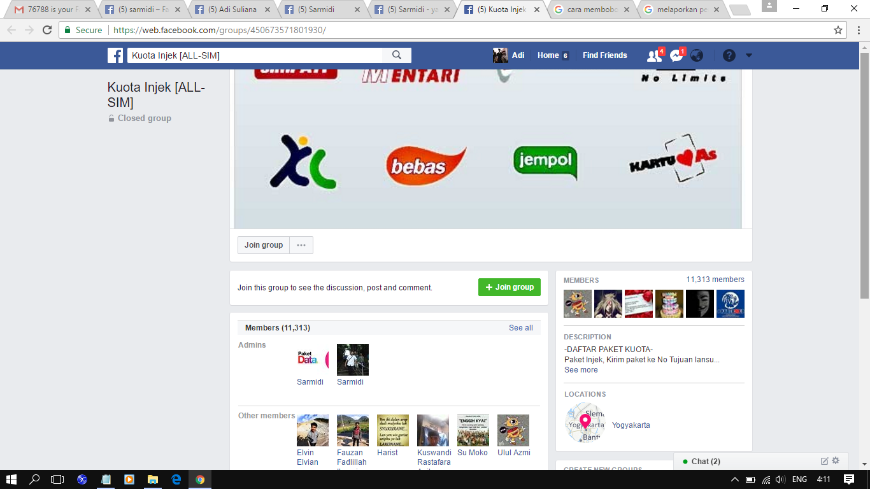Open Adi's profile from the top bar

pyautogui.click(x=509, y=55)
